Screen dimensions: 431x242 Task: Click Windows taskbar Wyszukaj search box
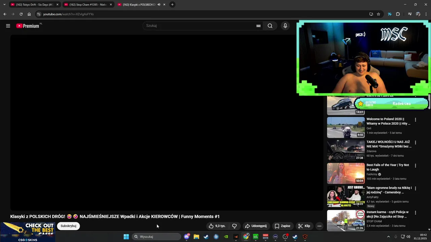pos(156,237)
